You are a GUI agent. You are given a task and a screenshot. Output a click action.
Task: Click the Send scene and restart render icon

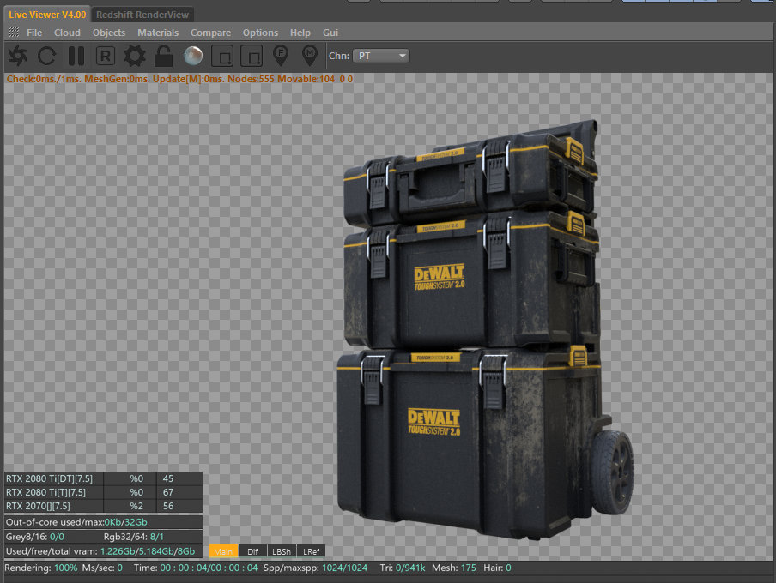18,56
